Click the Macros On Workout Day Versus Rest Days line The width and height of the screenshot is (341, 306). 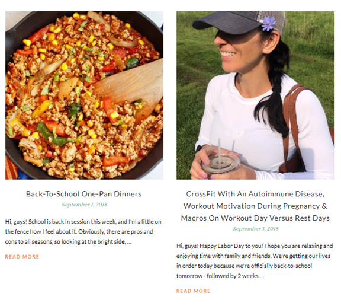(x=255, y=218)
